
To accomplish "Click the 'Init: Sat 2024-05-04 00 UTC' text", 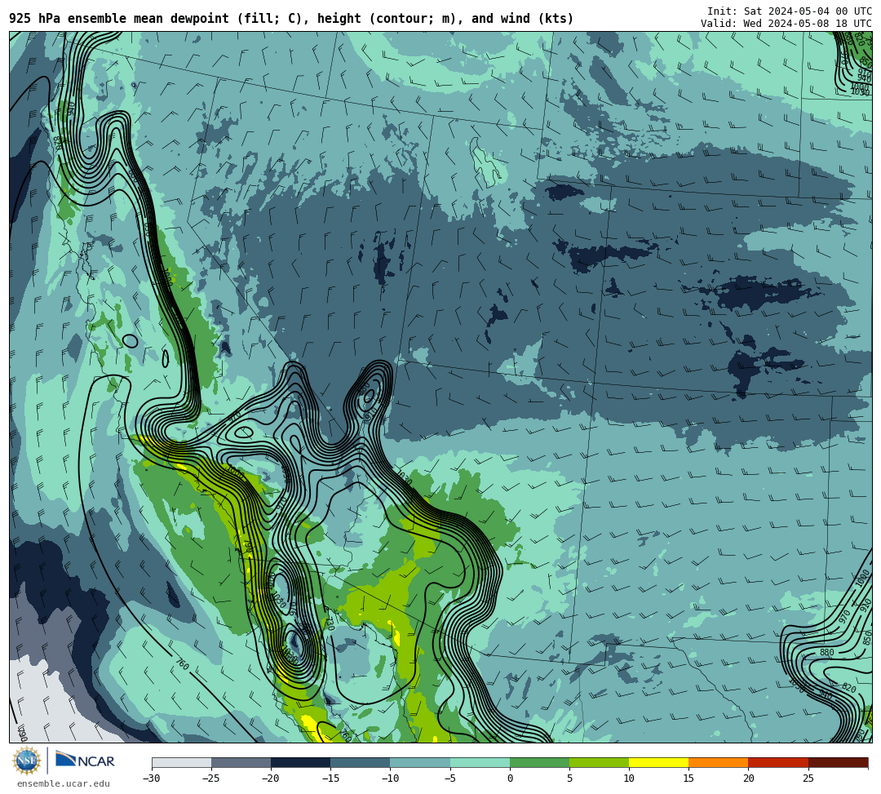I will 790,11.
